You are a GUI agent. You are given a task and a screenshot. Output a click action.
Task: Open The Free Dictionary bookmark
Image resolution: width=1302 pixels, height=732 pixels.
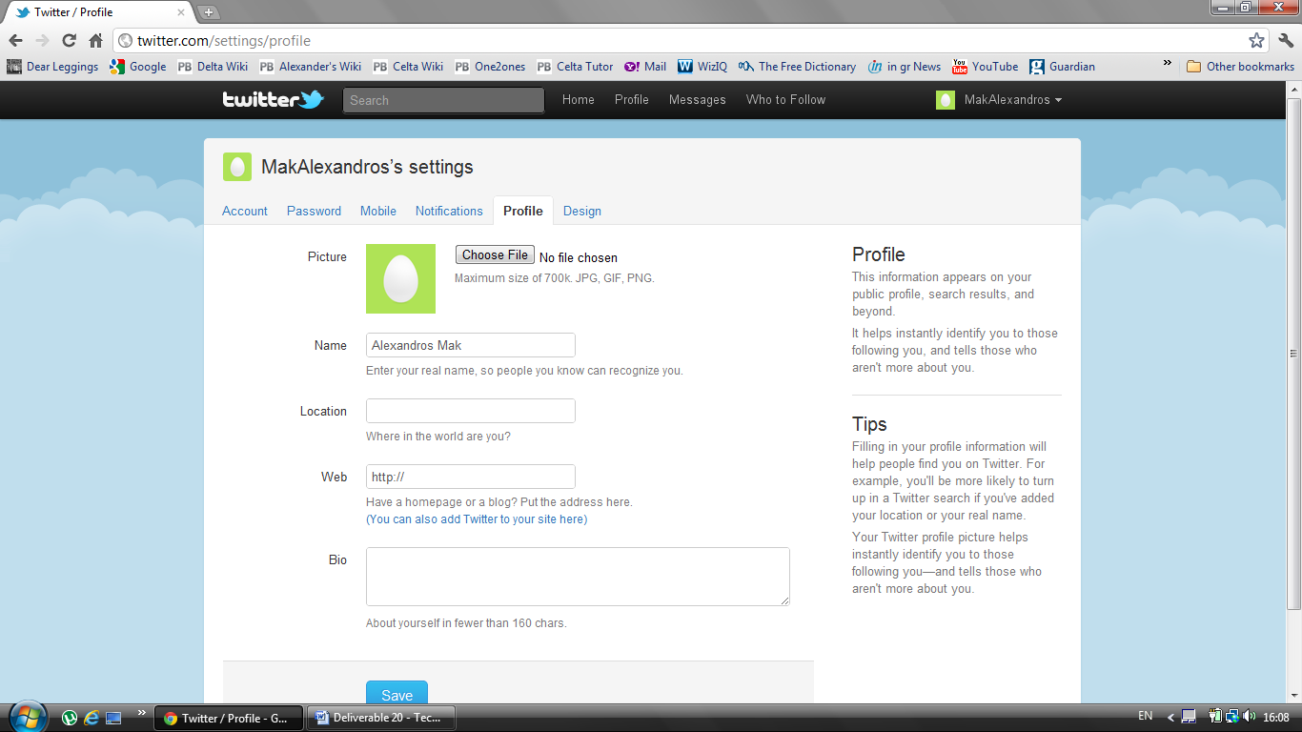pos(798,67)
